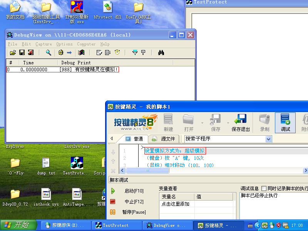Click the dump.txt desktop icon

[x=46, y=166]
